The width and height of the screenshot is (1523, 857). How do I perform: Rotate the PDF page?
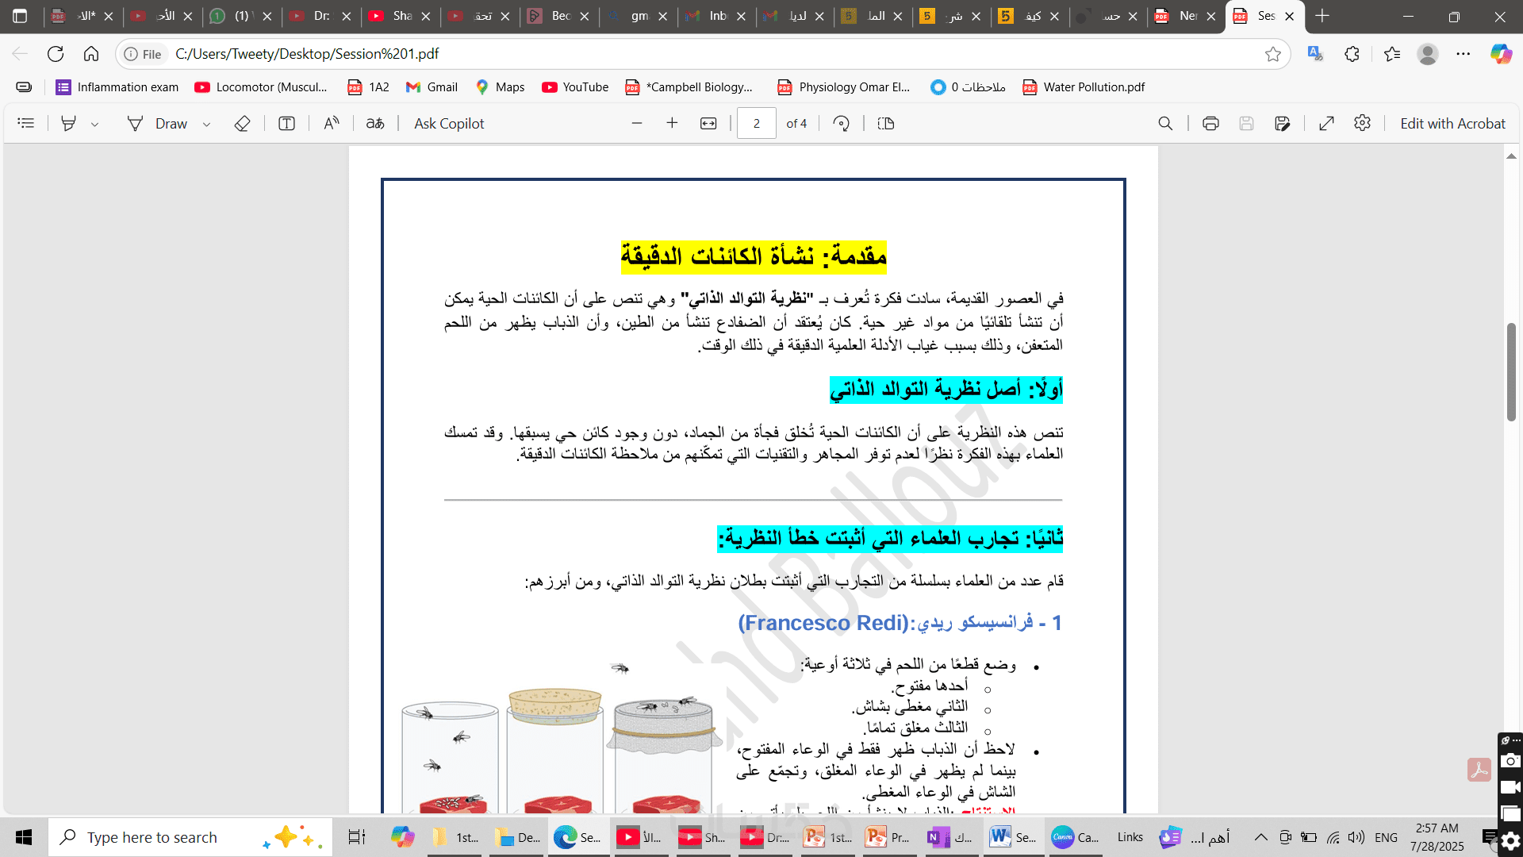[x=842, y=123]
